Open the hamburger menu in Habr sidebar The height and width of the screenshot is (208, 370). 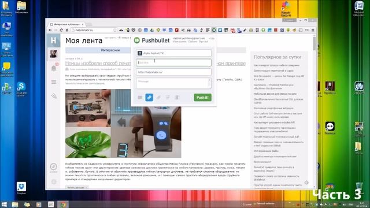pyautogui.click(x=54, y=82)
